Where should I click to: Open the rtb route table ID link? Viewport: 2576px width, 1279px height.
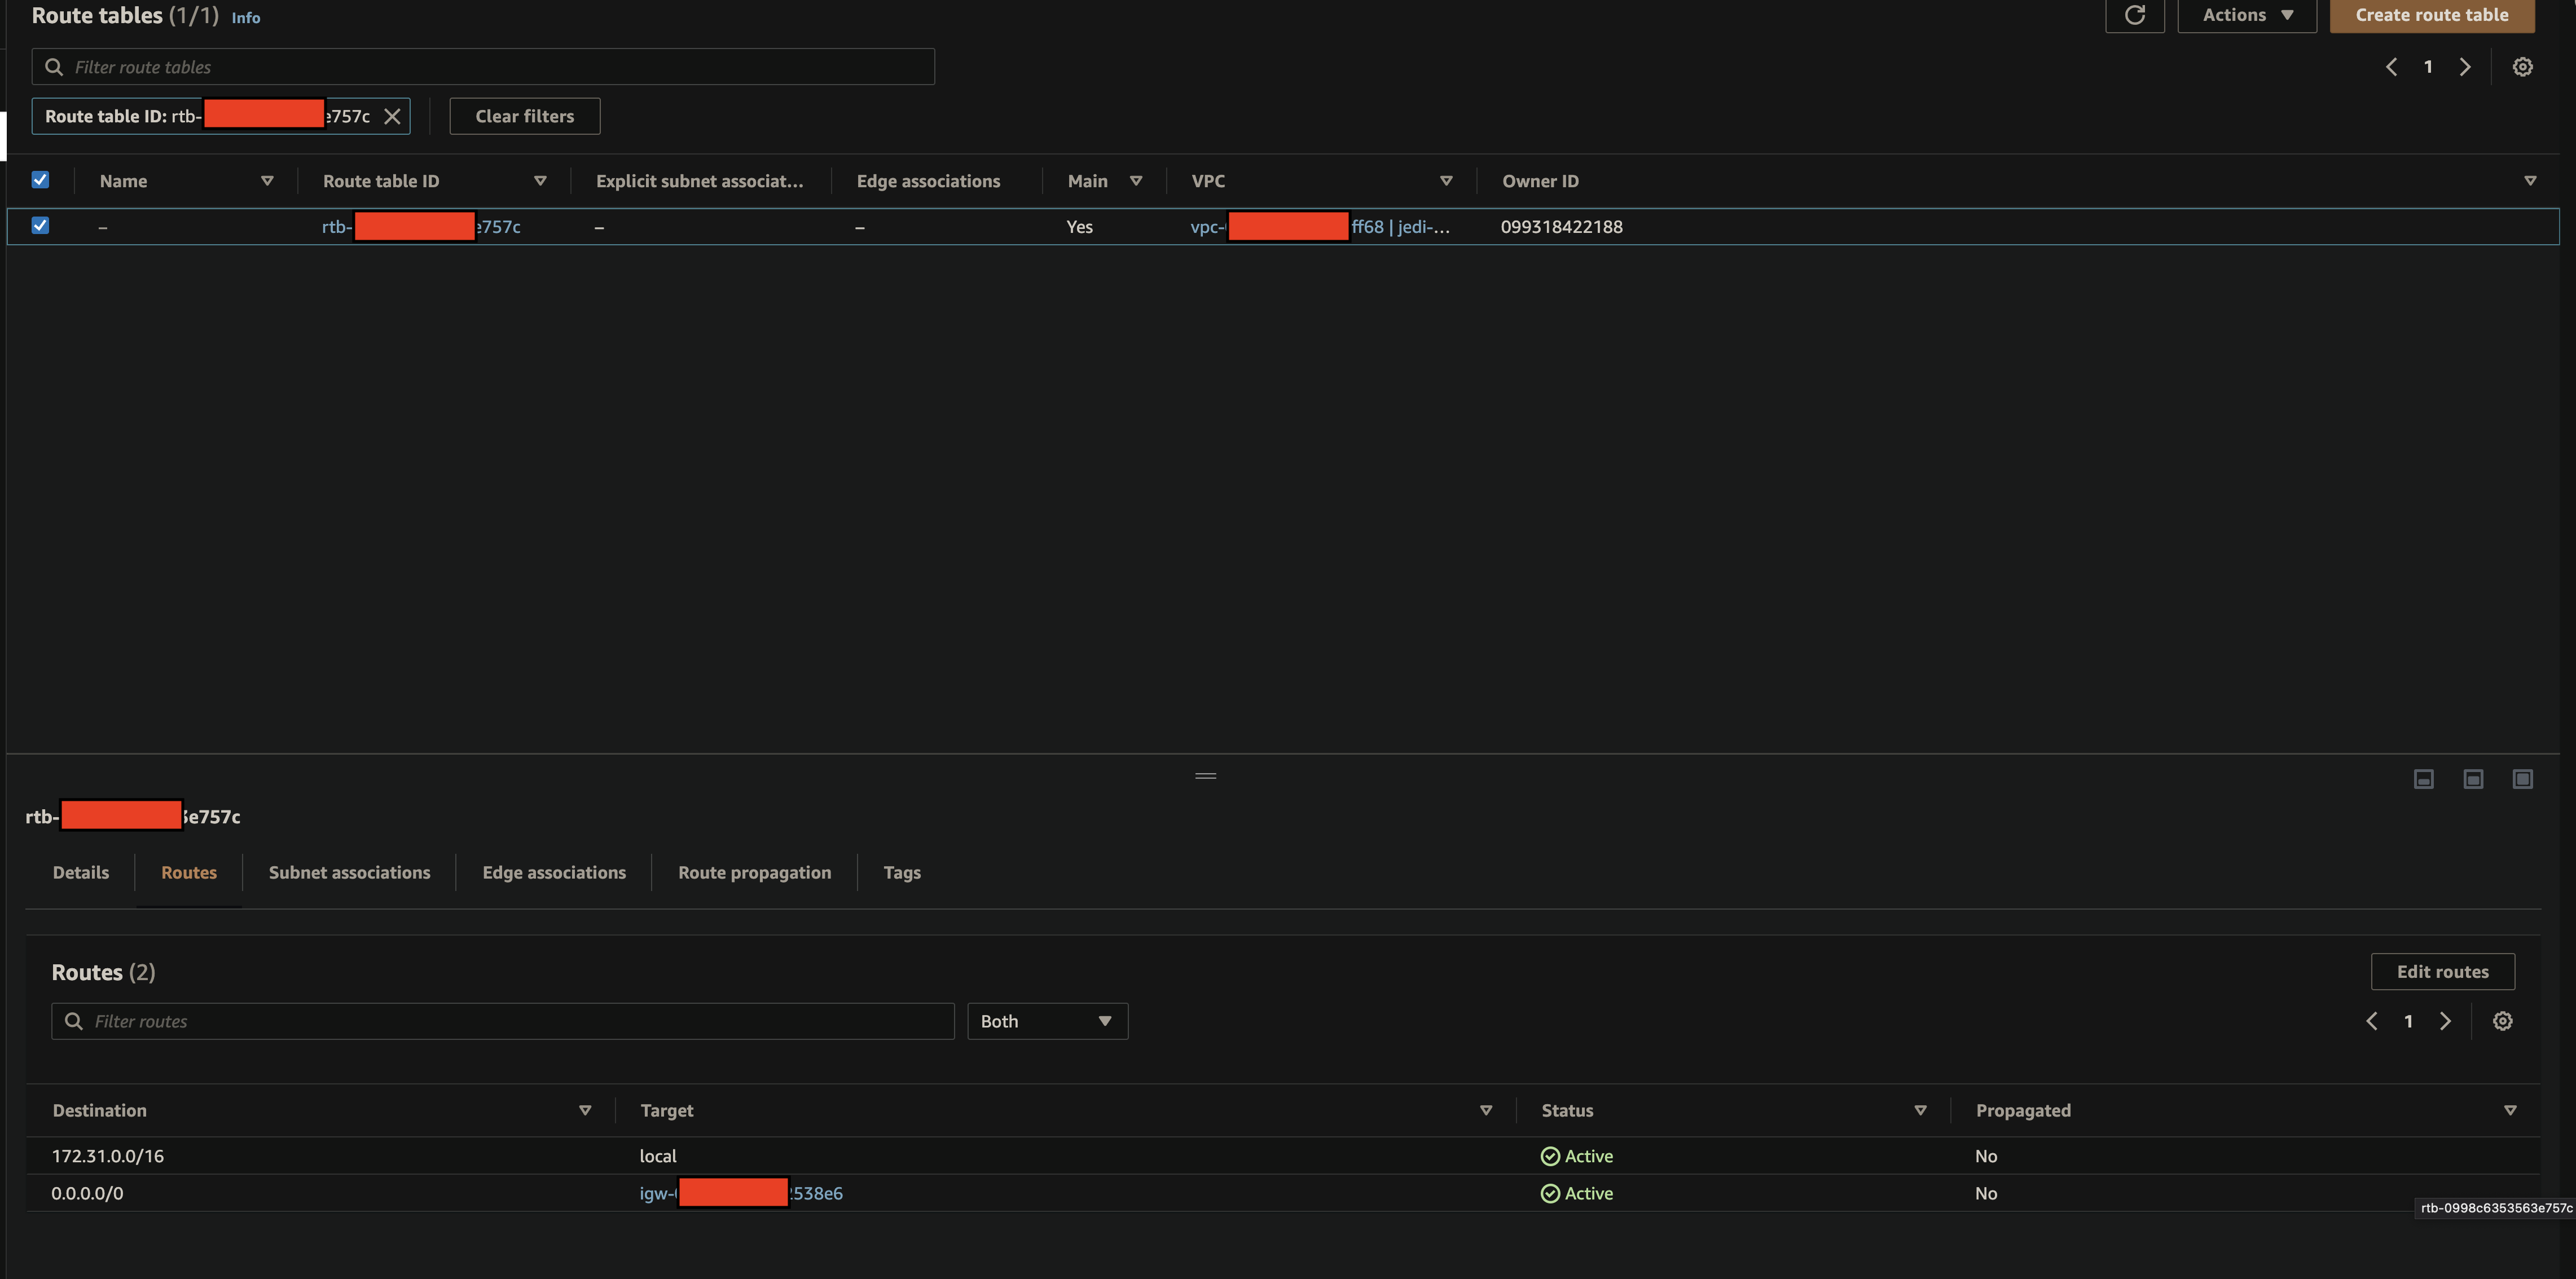pyautogui.click(x=421, y=227)
